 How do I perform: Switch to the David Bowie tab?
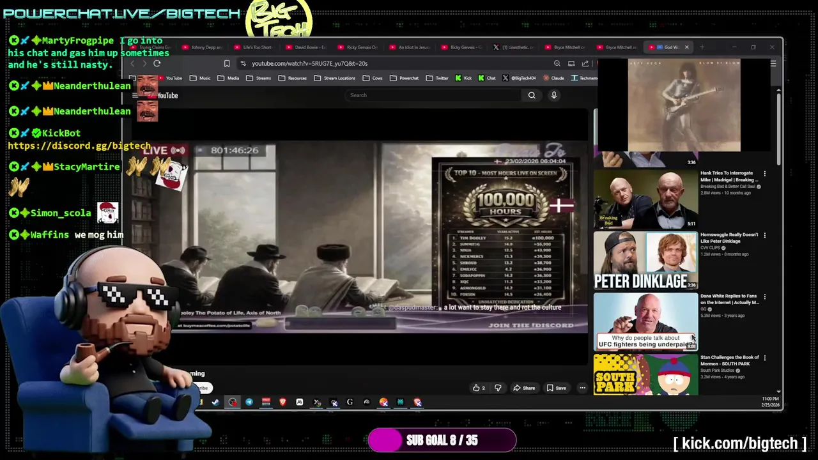307,47
